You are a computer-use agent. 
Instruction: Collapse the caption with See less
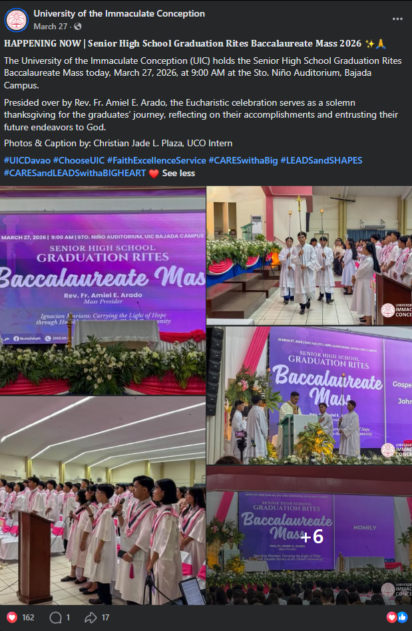[x=178, y=173]
